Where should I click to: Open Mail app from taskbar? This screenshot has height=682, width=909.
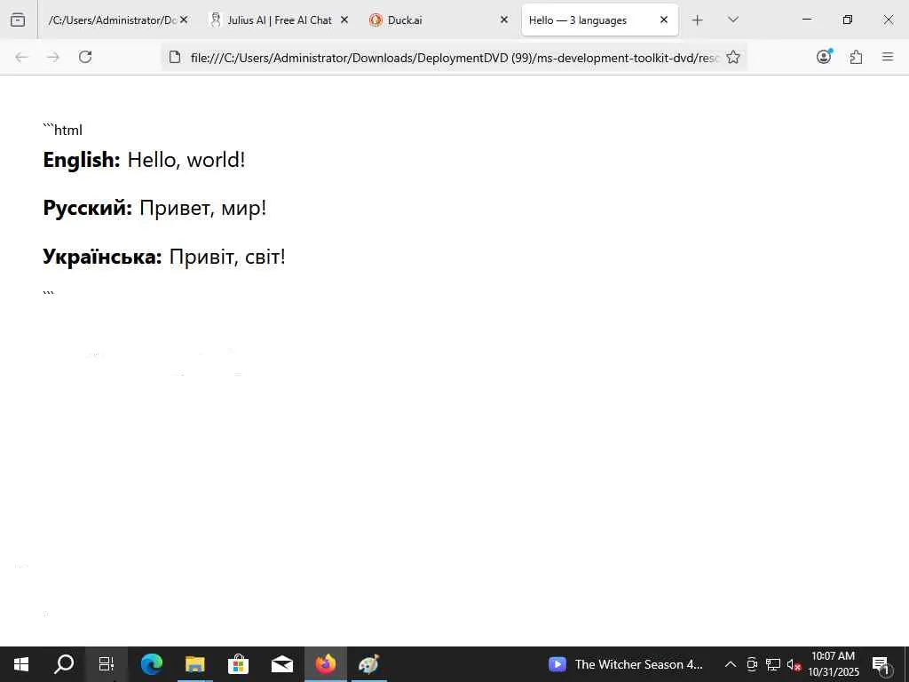[x=281, y=664]
